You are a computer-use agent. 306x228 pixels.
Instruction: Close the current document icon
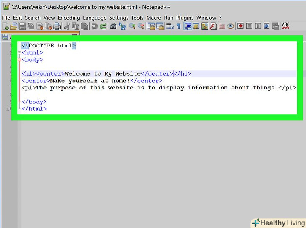pyautogui.click(x=40, y=26)
